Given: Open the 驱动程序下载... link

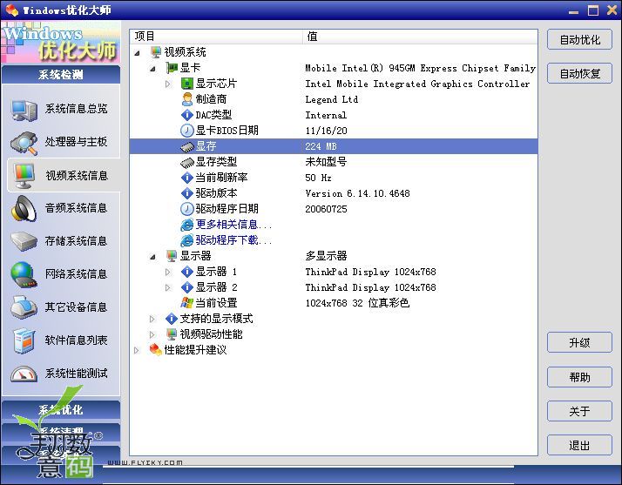Looking at the screenshot, I should tap(233, 240).
